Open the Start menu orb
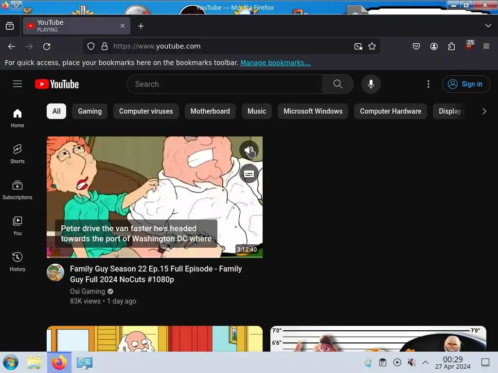The height and width of the screenshot is (373, 498). pyautogui.click(x=11, y=362)
